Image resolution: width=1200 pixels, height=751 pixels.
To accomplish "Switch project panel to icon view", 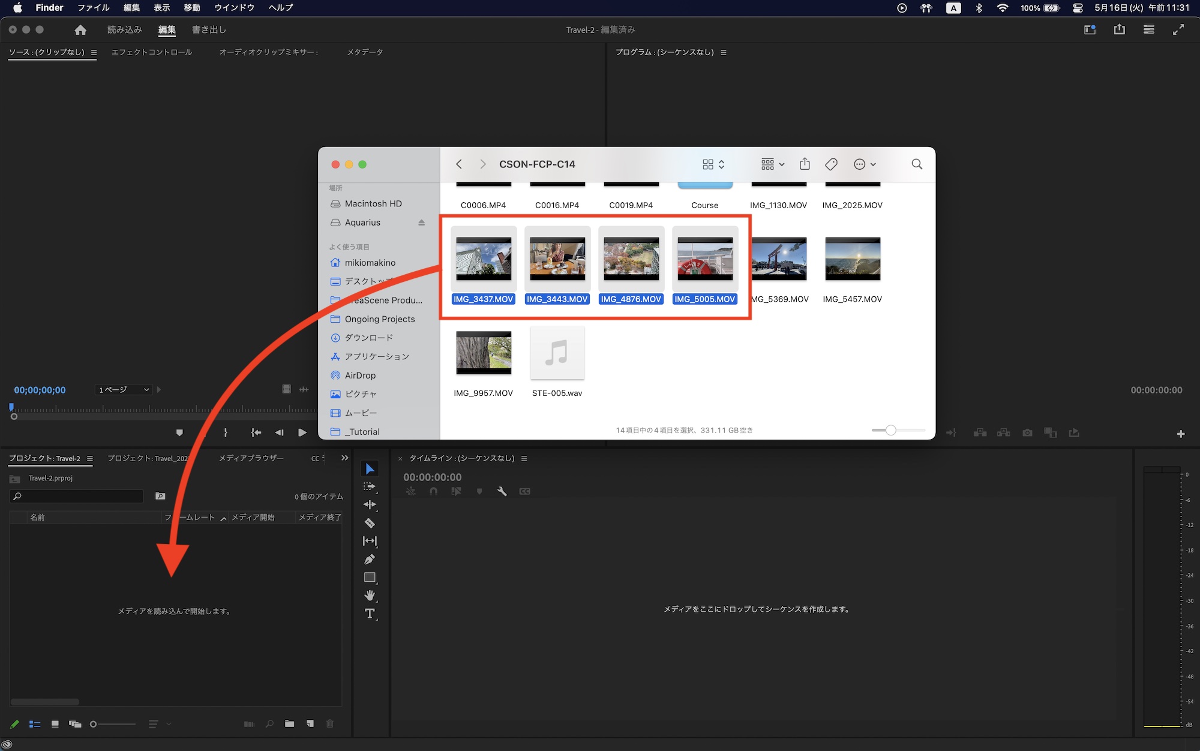I will (55, 724).
